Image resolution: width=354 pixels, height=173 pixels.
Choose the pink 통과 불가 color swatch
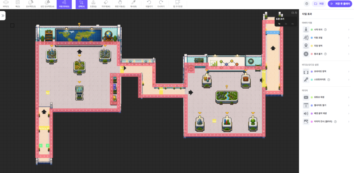(311, 54)
